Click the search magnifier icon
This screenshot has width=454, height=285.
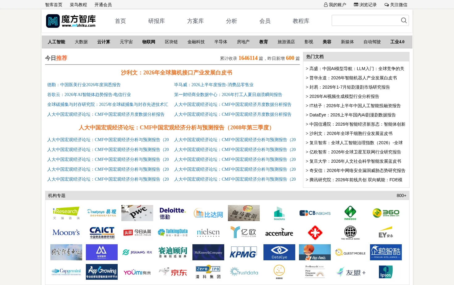[x=404, y=20]
